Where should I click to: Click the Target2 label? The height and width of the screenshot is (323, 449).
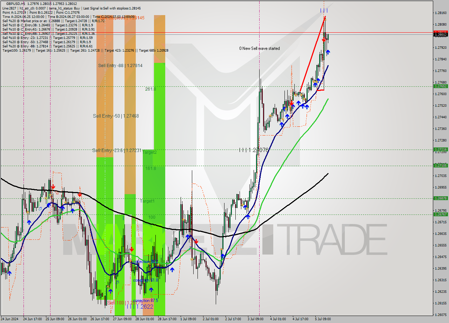[x=149, y=152]
